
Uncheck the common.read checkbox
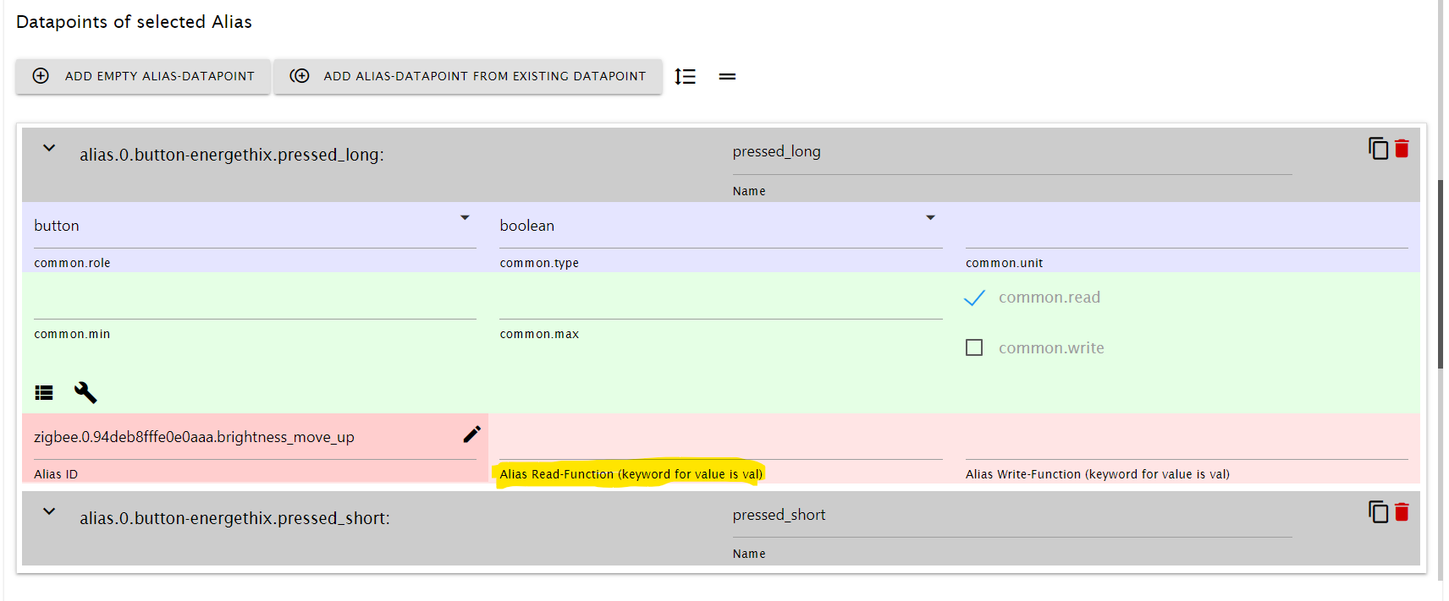pos(975,298)
